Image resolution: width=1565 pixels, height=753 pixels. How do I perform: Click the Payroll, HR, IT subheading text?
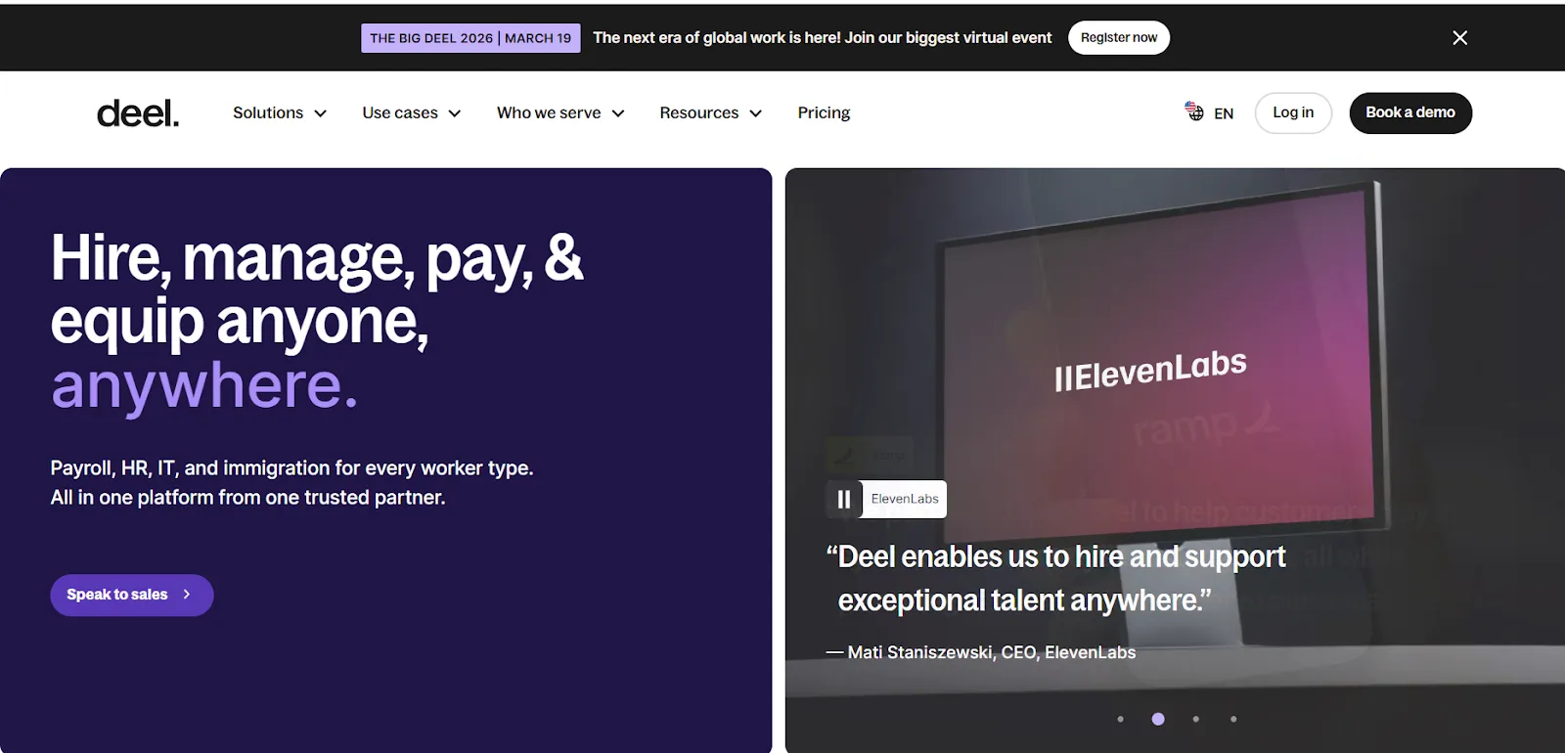click(291, 482)
